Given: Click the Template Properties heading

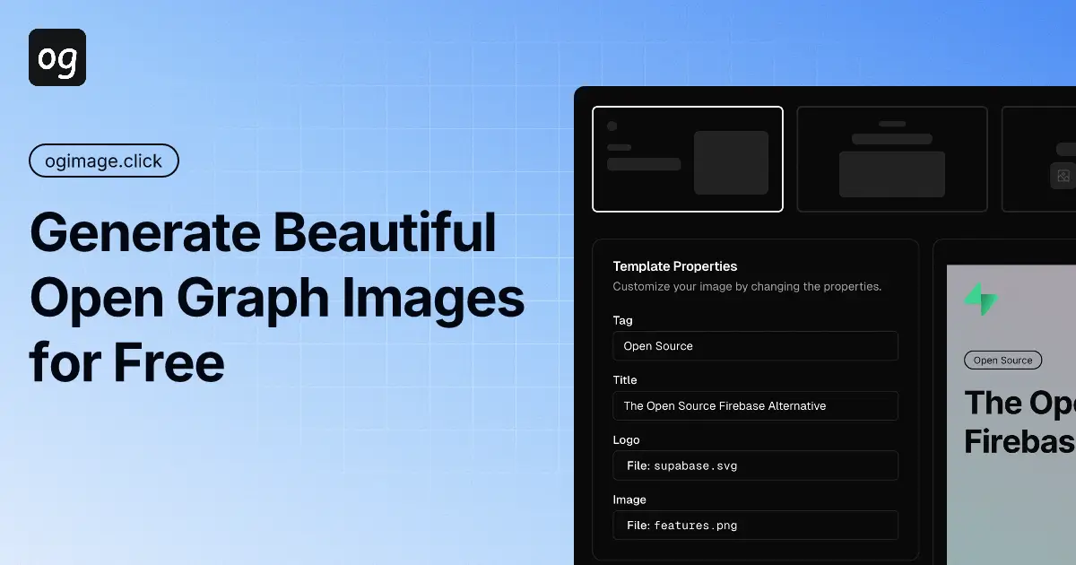Looking at the screenshot, I should 674,266.
